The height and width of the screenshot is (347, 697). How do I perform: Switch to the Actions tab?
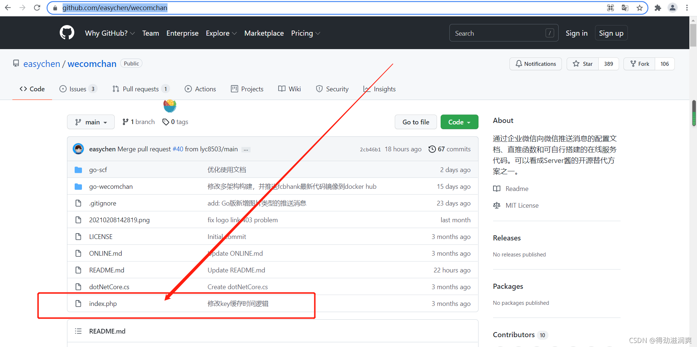200,89
